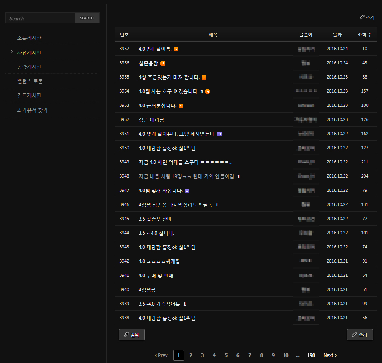Click the orange N badge on post 3953
The height and width of the screenshot is (363, 382).
click(181, 106)
